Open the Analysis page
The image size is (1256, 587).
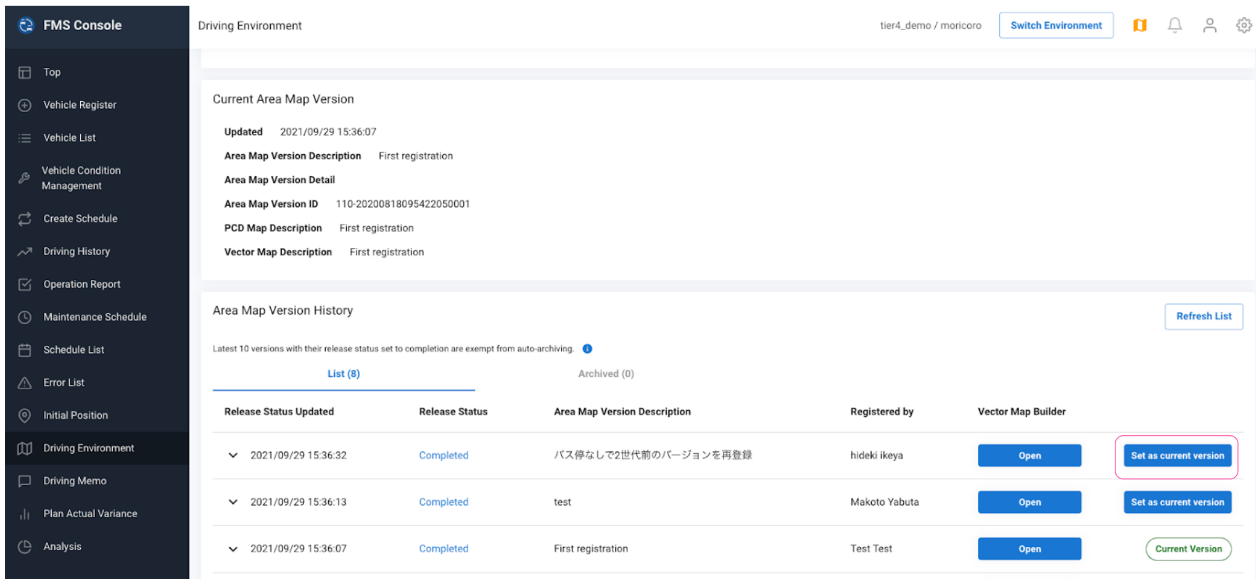tap(62, 546)
